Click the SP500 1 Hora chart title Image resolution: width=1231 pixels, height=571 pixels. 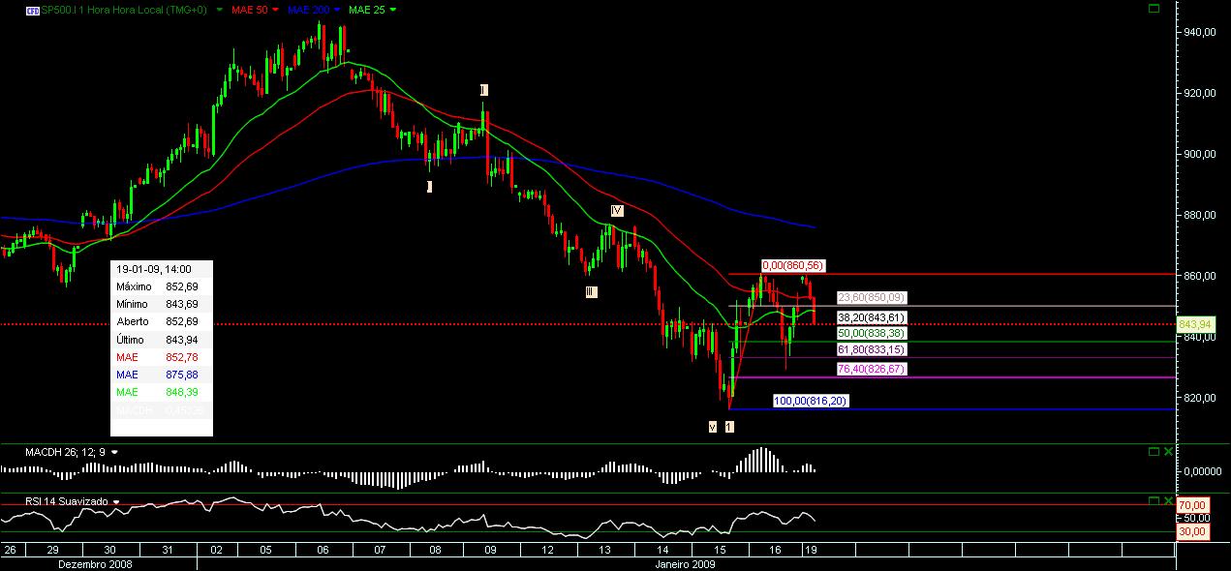pyautogui.click(x=124, y=10)
